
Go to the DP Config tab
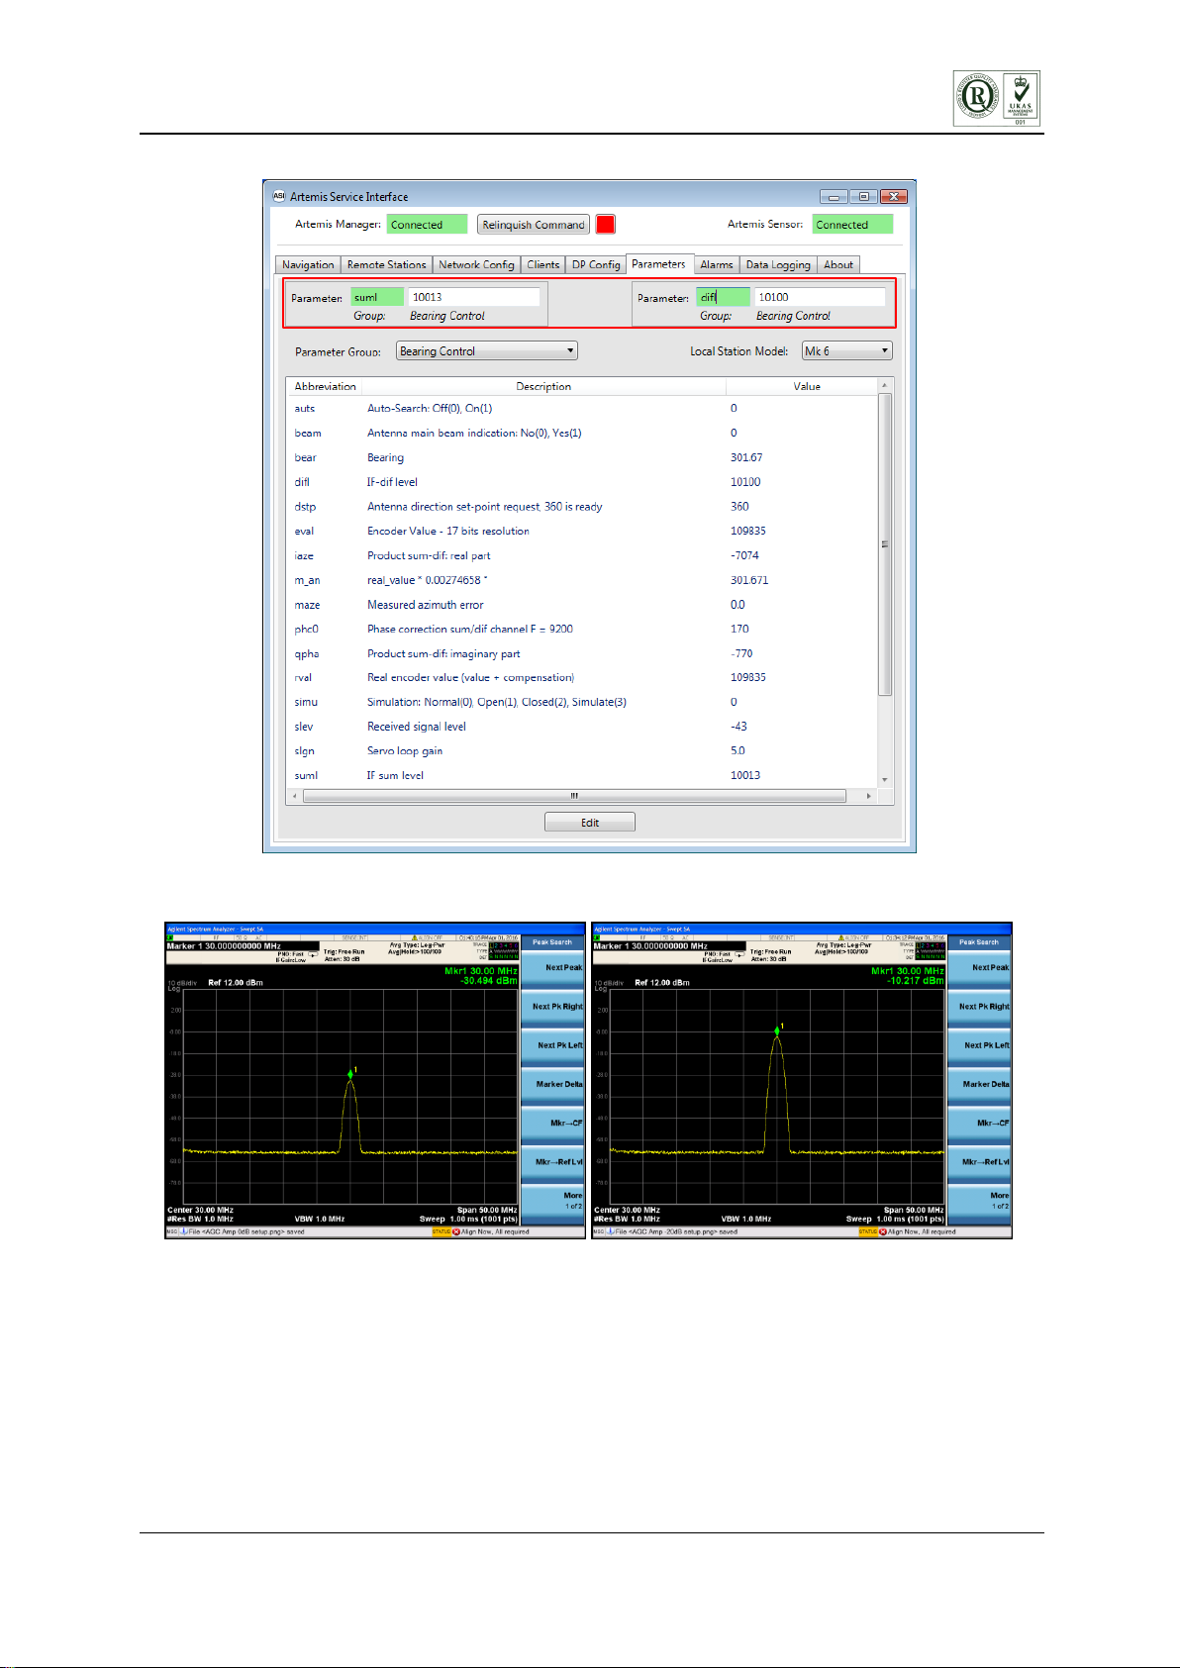point(596,265)
